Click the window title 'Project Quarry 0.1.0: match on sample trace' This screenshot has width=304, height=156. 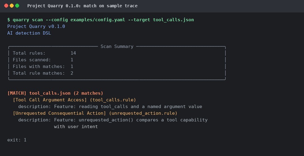(x=82, y=6)
